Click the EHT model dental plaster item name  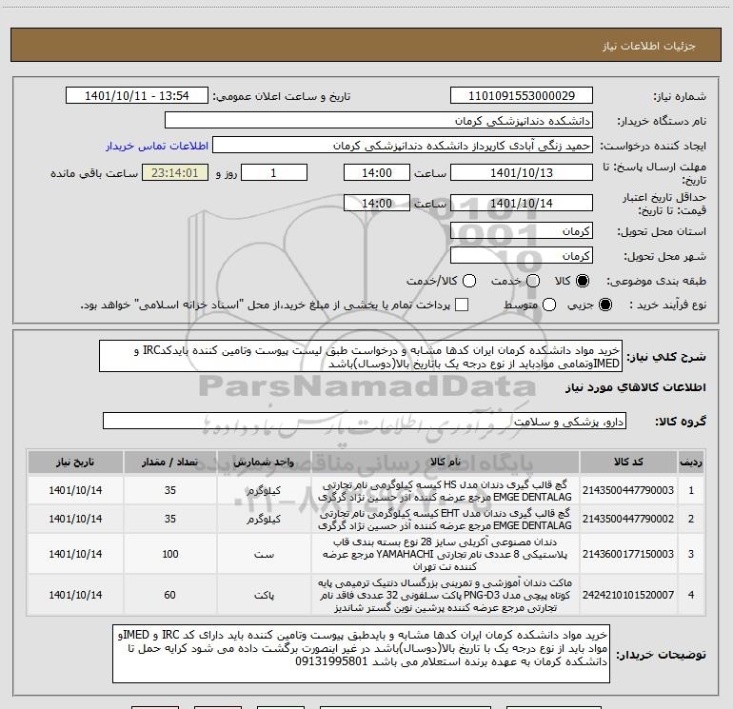446,520
